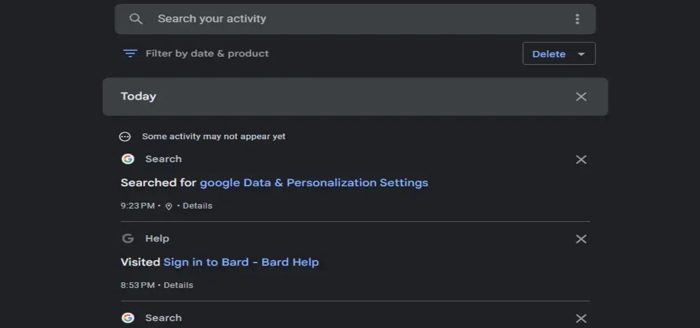Image resolution: width=700 pixels, height=328 pixels.
Task: Click the magnifying glass search icon
Action: pyautogui.click(x=136, y=19)
